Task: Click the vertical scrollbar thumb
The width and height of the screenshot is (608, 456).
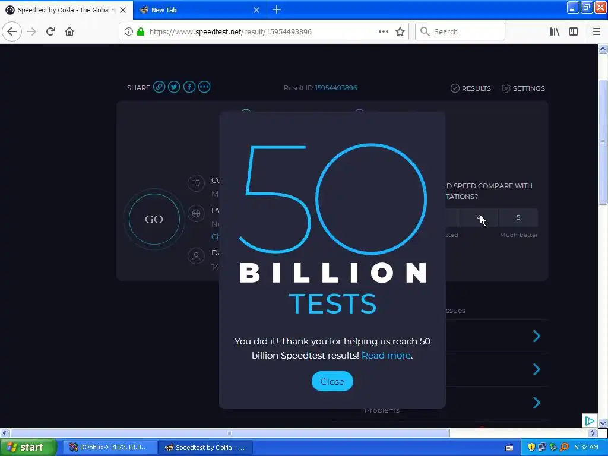Action: (603, 142)
